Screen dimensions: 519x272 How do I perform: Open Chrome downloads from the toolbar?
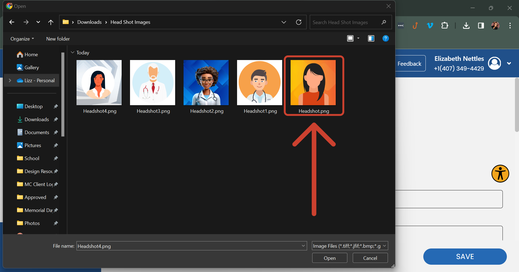click(x=466, y=26)
